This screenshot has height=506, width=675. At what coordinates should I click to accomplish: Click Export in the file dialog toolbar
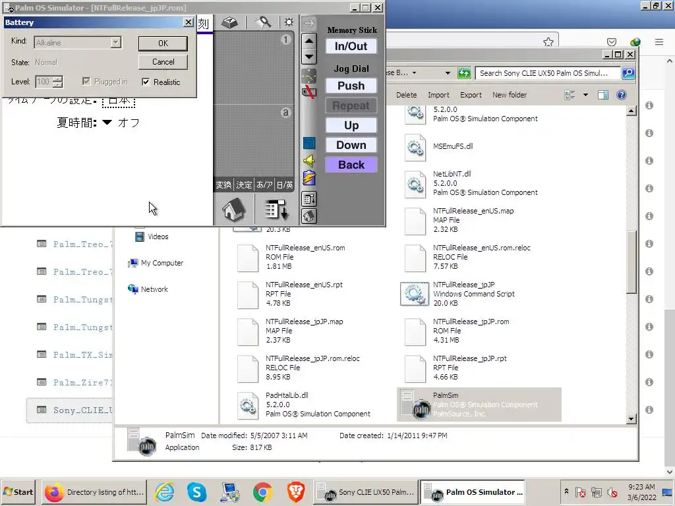tap(471, 95)
